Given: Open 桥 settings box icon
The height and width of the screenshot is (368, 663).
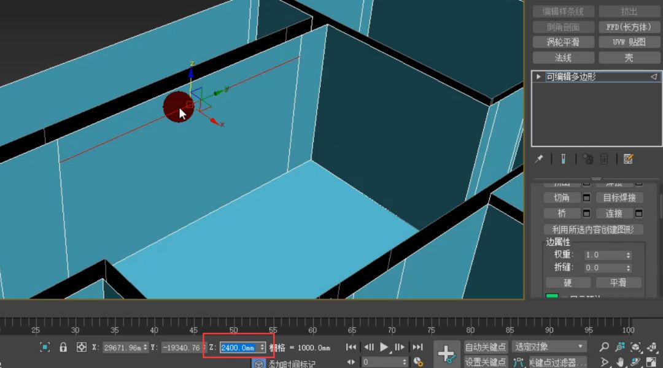Looking at the screenshot, I should pyautogui.click(x=586, y=213).
